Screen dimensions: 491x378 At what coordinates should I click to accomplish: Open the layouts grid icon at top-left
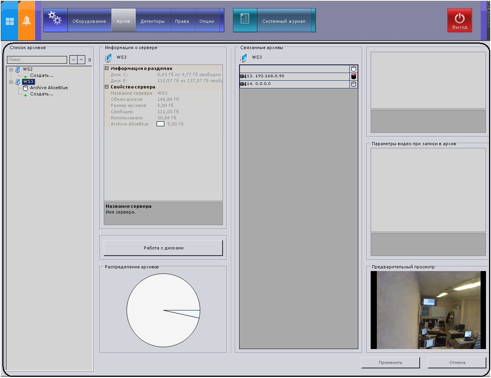coord(10,21)
